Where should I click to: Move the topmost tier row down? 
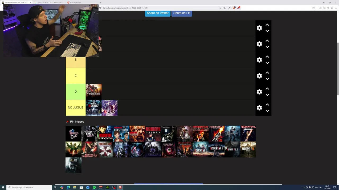(267, 31)
